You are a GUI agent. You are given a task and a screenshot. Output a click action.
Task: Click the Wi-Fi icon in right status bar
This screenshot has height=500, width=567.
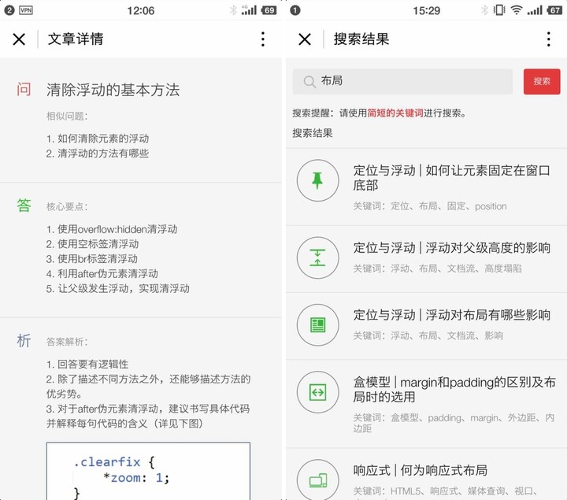517,10
